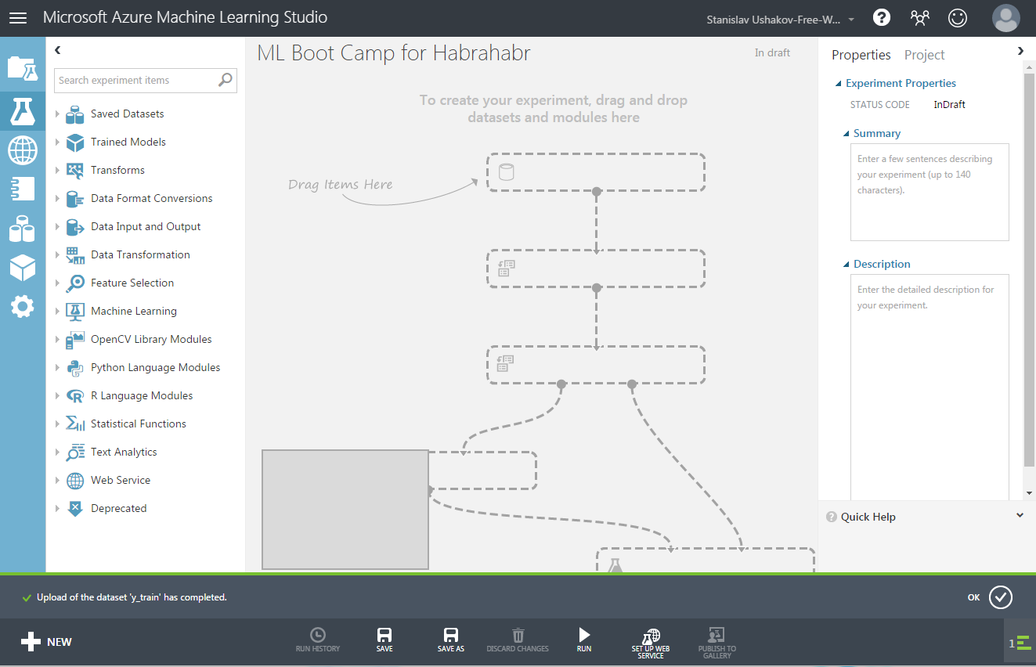Run the experiment
The height and width of the screenshot is (667, 1036).
click(584, 640)
